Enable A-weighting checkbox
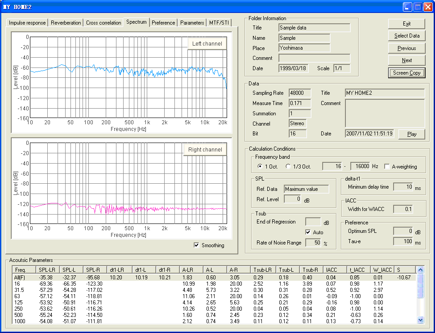 coord(387,166)
